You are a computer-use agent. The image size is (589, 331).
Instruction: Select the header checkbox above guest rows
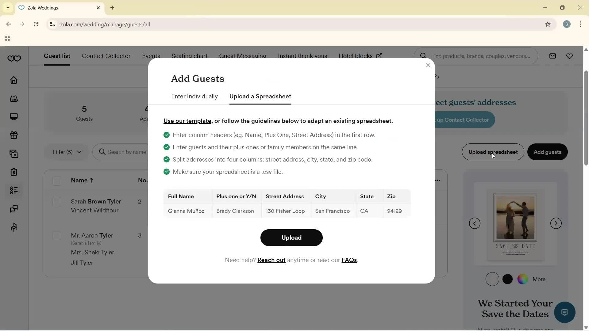(x=57, y=181)
